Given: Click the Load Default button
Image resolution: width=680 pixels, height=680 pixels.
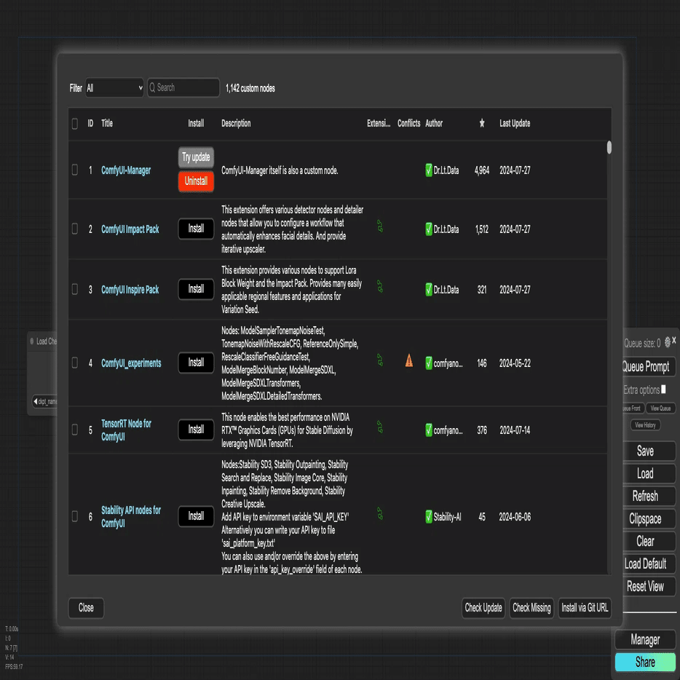Looking at the screenshot, I should pyautogui.click(x=649, y=564).
